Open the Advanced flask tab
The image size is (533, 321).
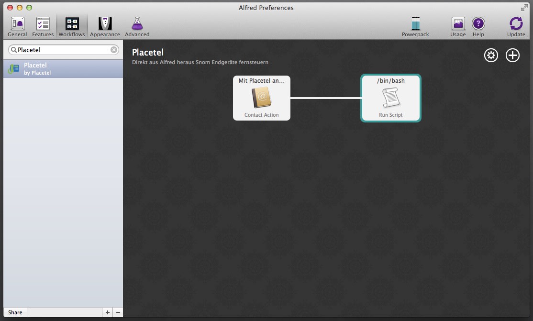point(137,26)
